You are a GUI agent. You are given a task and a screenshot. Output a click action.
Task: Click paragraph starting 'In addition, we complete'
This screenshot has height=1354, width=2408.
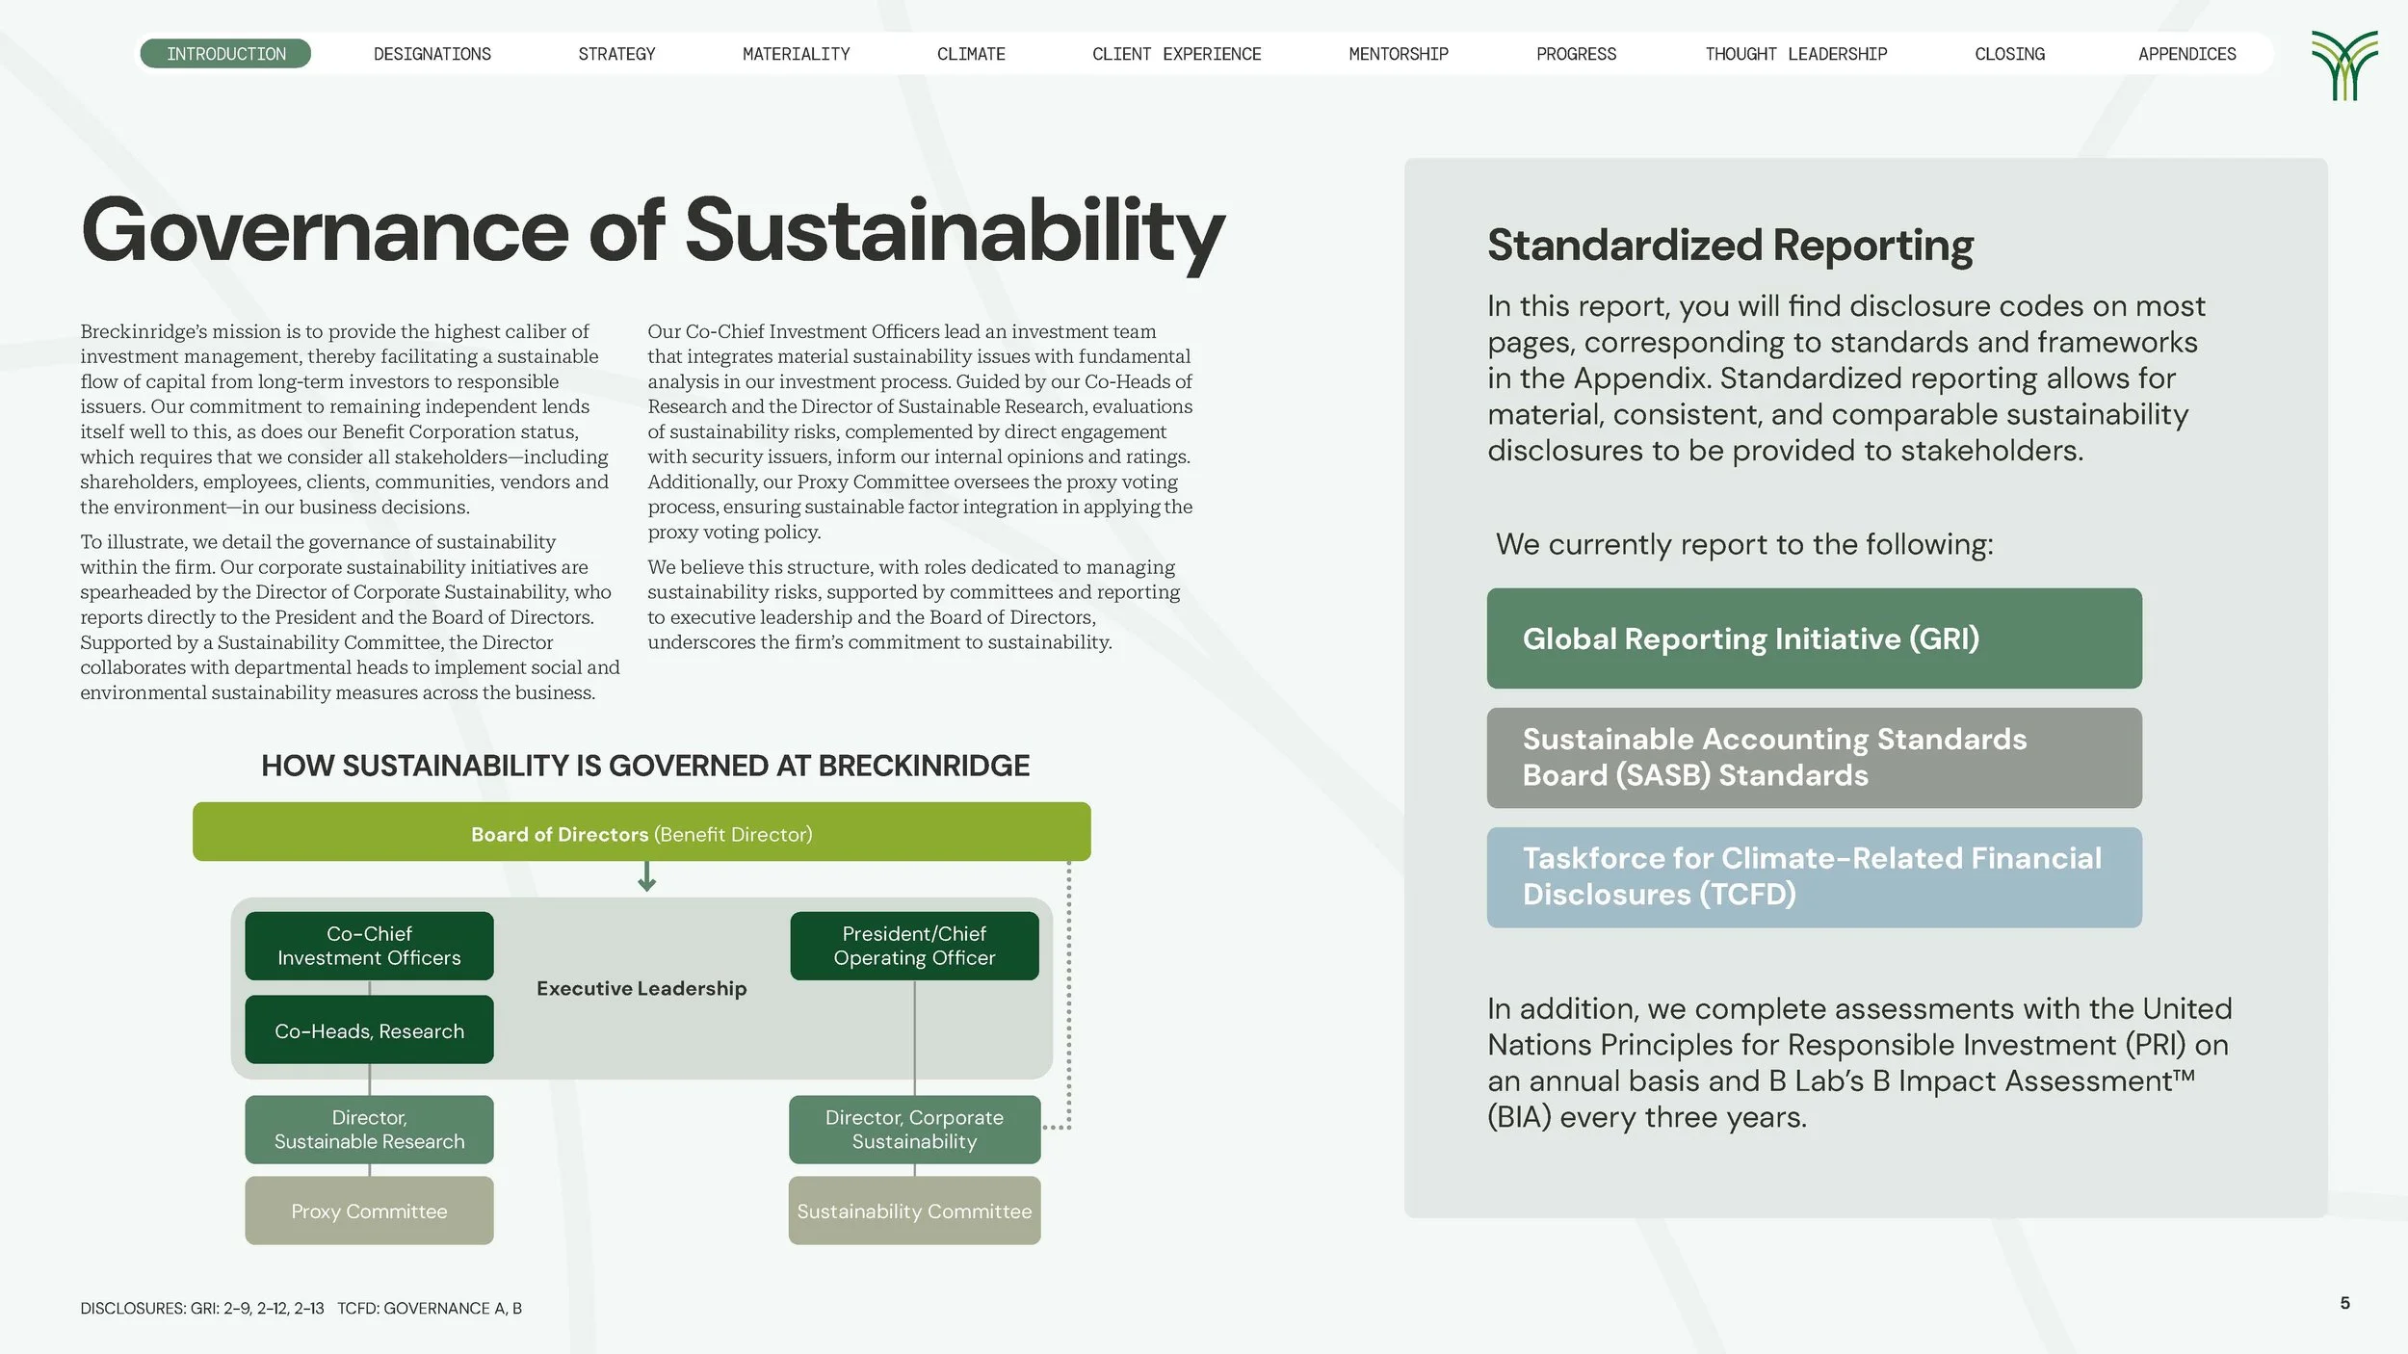click(x=1859, y=1062)
